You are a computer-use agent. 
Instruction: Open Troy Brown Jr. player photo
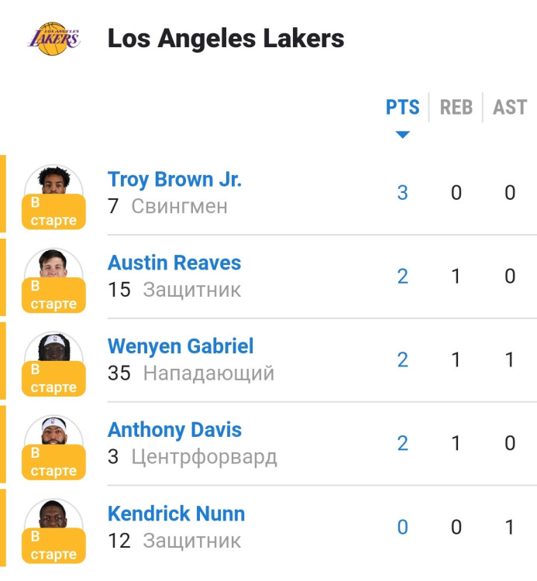[53, 180]
